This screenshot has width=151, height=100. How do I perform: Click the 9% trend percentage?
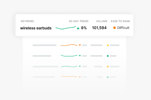(84, 28)
